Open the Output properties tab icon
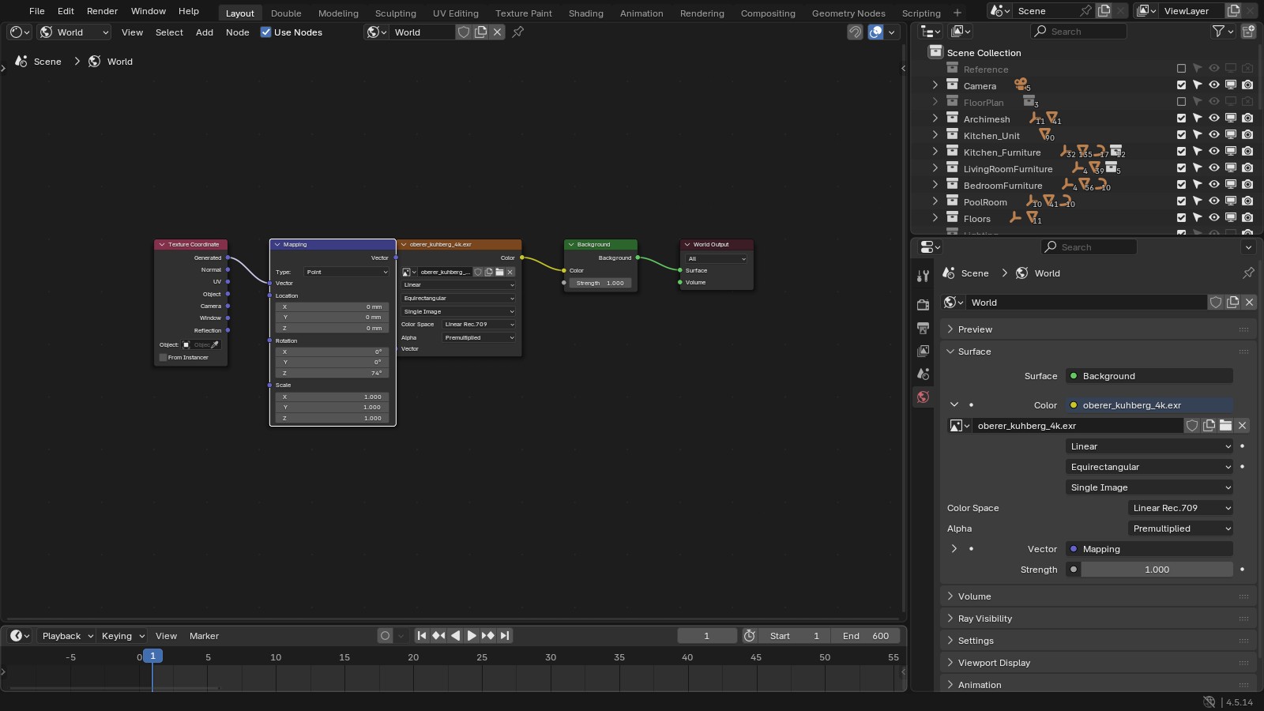Viewport: 1264px width, 711px height. (923, 327)
